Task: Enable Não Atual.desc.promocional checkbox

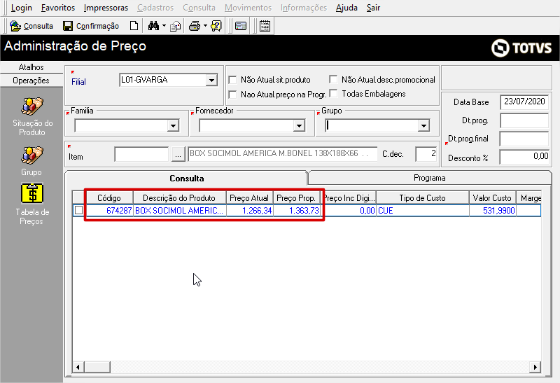Action: click(333, 79)
